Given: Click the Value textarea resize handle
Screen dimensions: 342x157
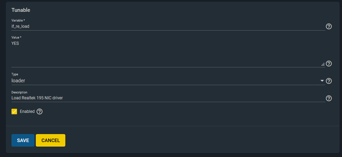Looking at the screenshot, I should (x=323, y=64).
